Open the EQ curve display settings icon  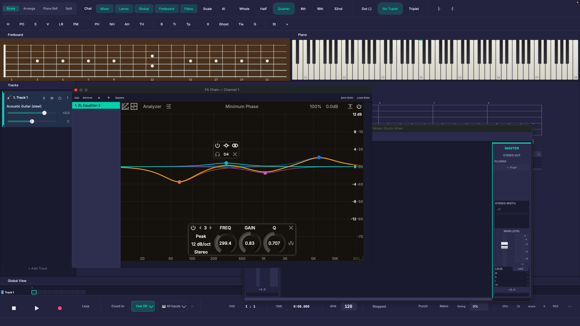[x=125, y=106]
